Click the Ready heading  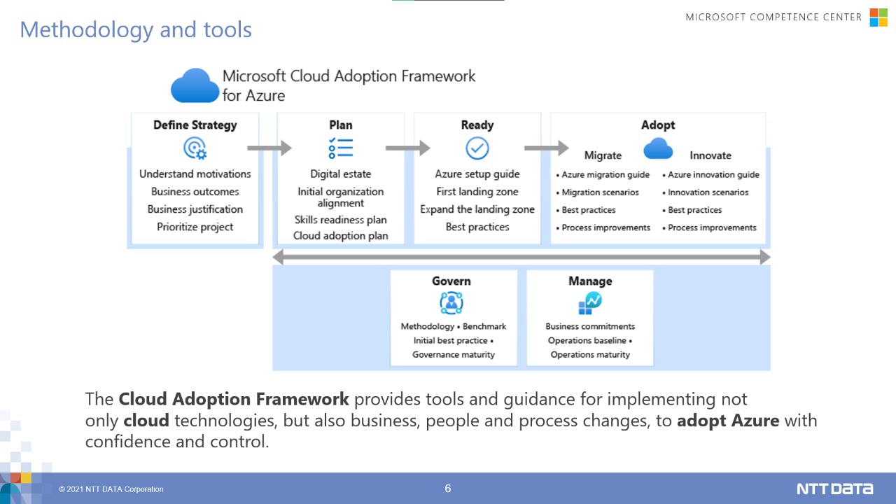pyautogui.click(x=477, y=125)
